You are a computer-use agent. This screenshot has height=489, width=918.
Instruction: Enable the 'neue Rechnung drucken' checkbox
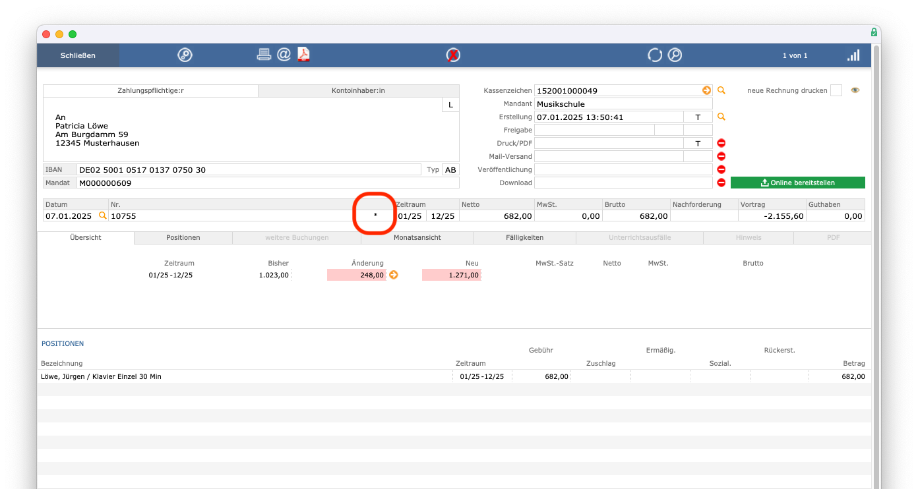(836, 90)
